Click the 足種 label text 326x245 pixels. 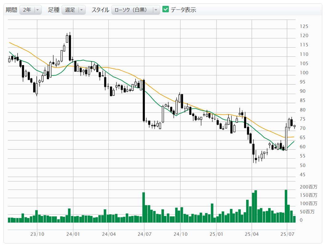tap(54, 10)
